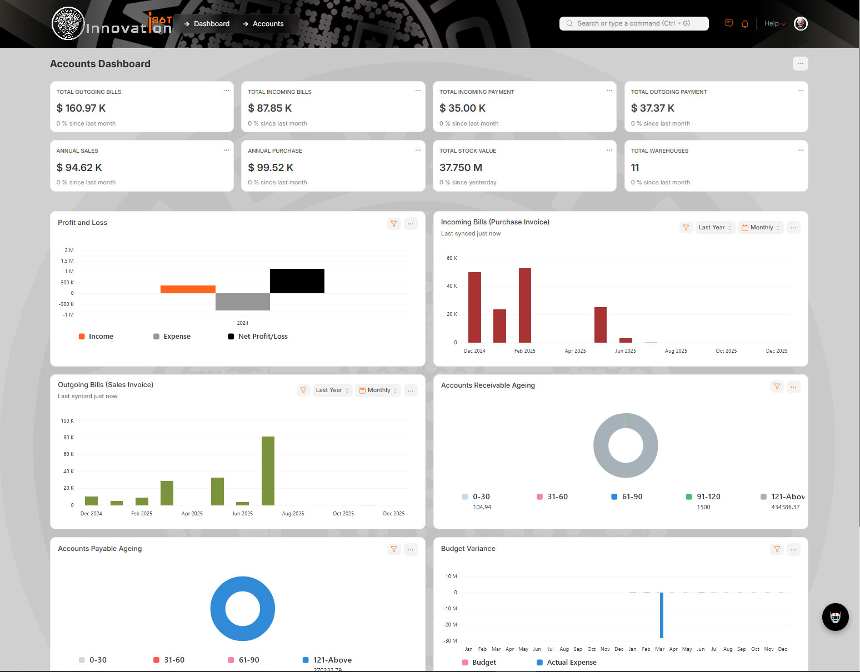This screenshot has width=860, height=672.
Task: Toggle Income series in Profit and Loss legend
Action: point(96,337)
